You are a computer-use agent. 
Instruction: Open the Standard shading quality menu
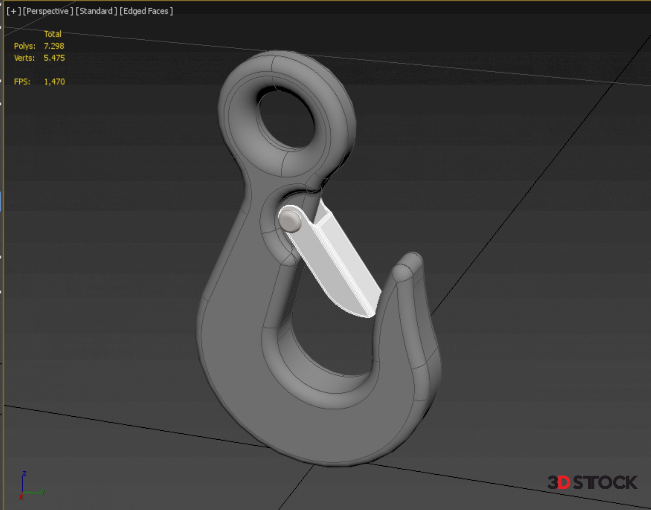point(96,11)
